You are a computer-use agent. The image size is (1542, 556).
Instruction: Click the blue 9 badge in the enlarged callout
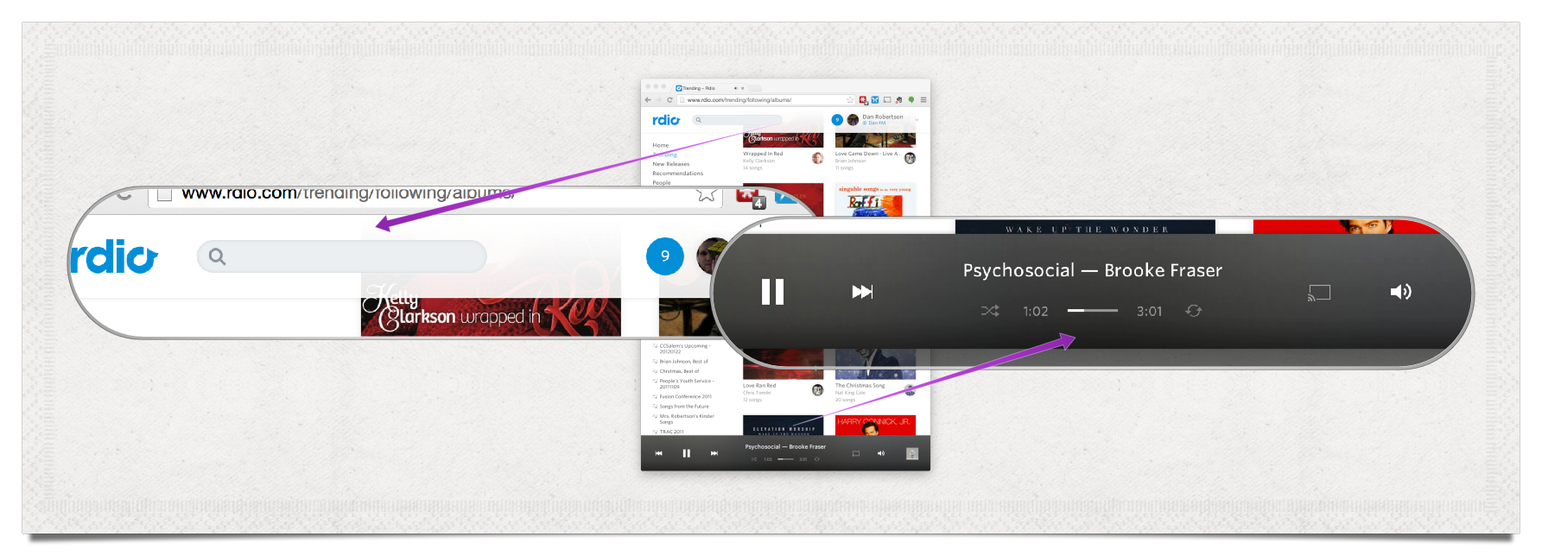click(665, 256)
